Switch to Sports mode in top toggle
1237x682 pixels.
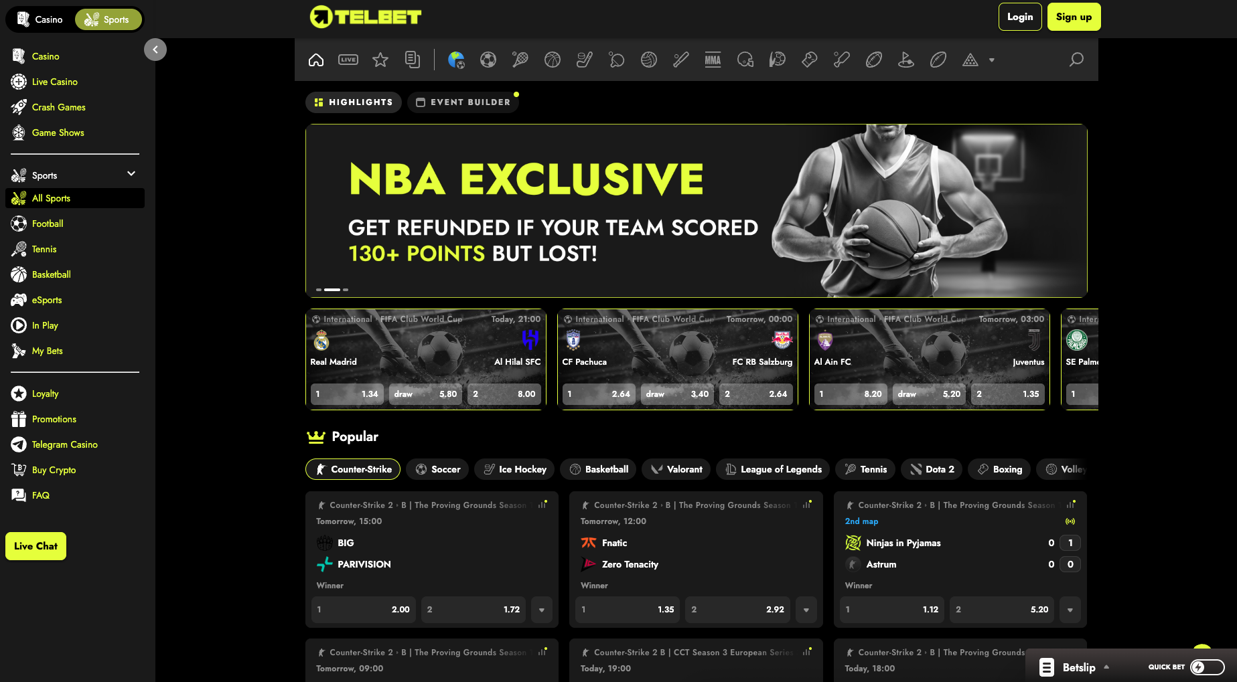(x=107, y=19)
